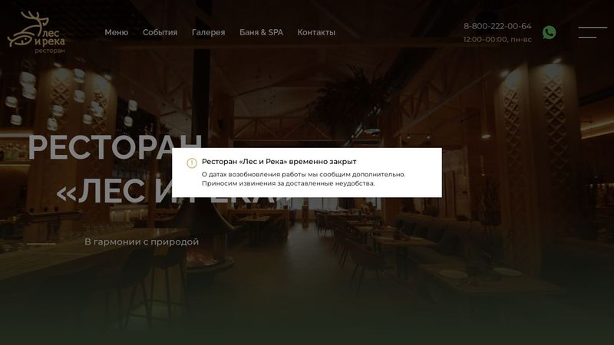Click the word ресторан under the logo
Viewport: 614px width, 345px height.
coord(50,51)
